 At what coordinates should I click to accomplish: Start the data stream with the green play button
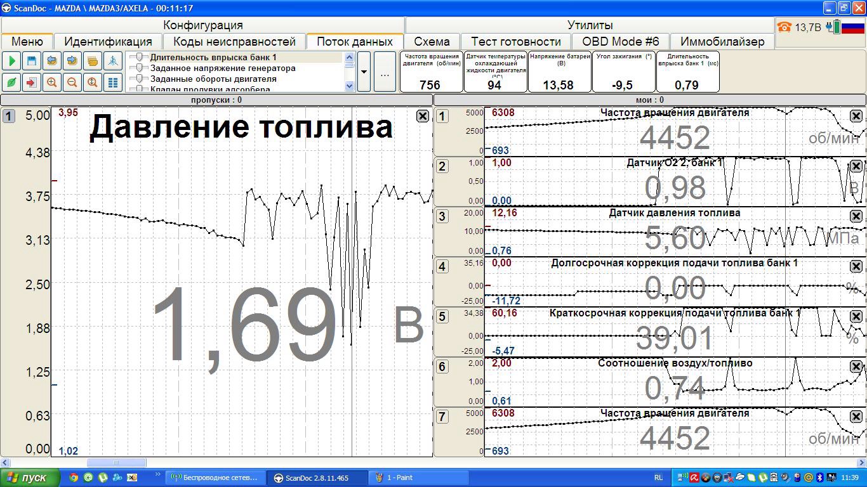[x=11, y=62]
